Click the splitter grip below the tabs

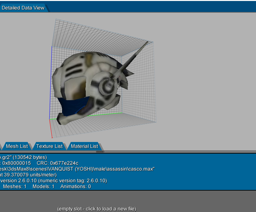click(x=100, y=152)
